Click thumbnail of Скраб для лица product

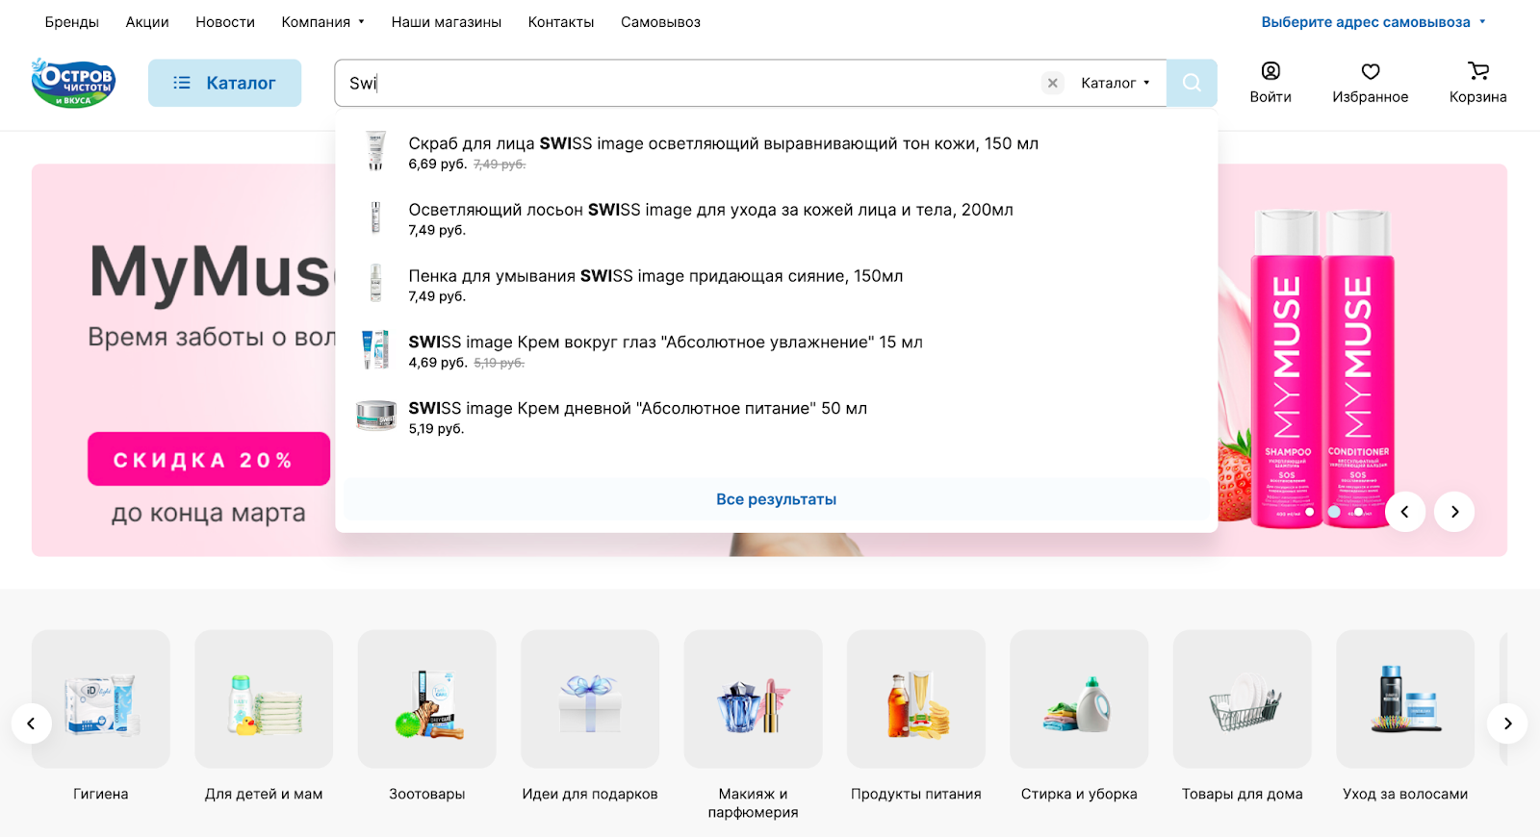pos(375,151)
